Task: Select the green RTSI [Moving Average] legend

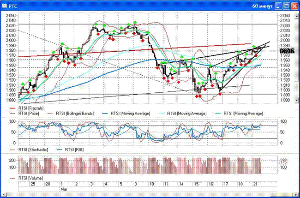Action: (239, 113)
